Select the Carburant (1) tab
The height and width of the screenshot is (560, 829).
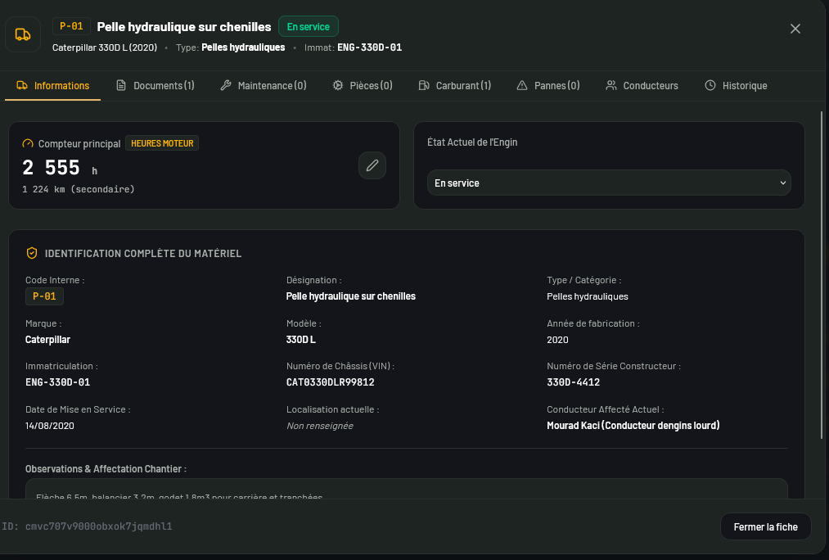455,86
